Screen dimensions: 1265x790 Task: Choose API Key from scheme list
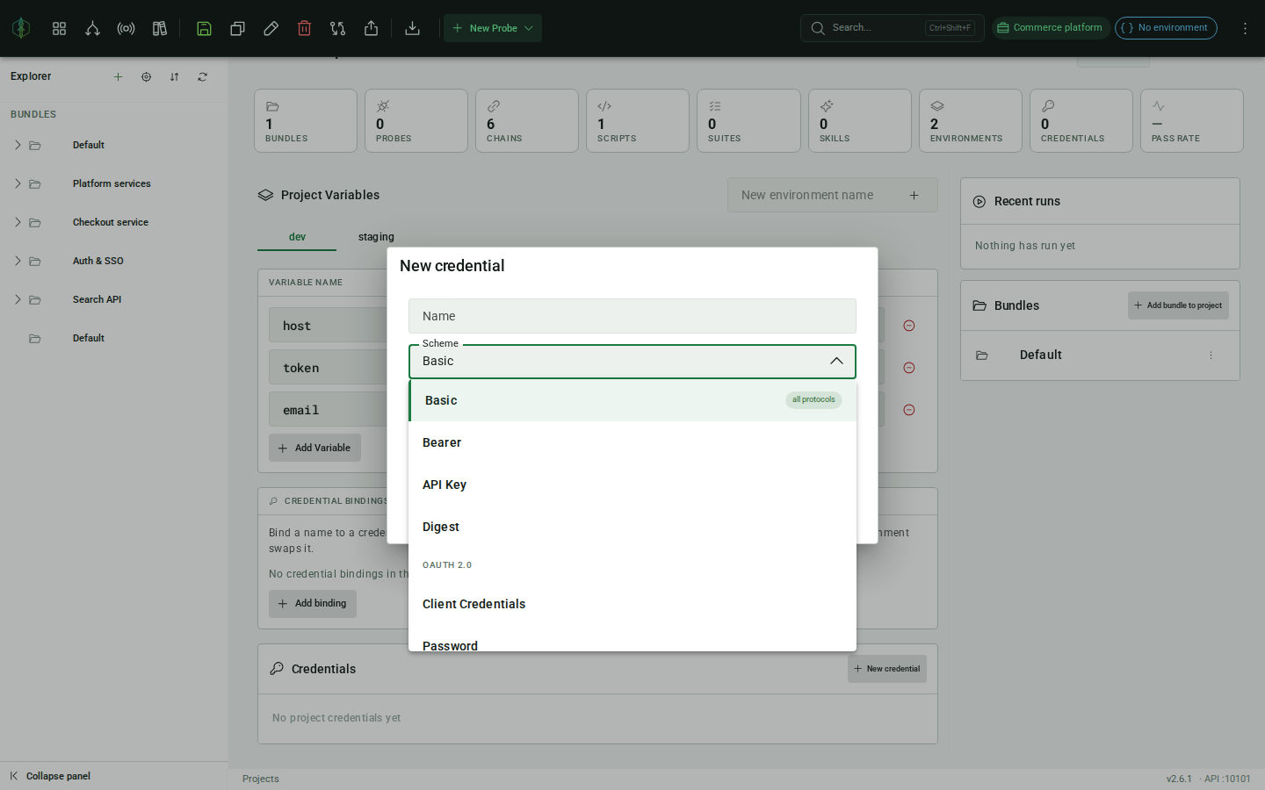click(x=632, y=485)
